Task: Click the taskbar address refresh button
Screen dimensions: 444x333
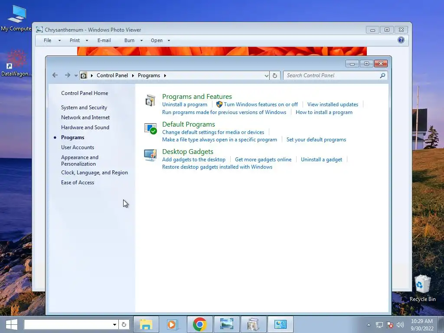Action: [x=124, y=324]
